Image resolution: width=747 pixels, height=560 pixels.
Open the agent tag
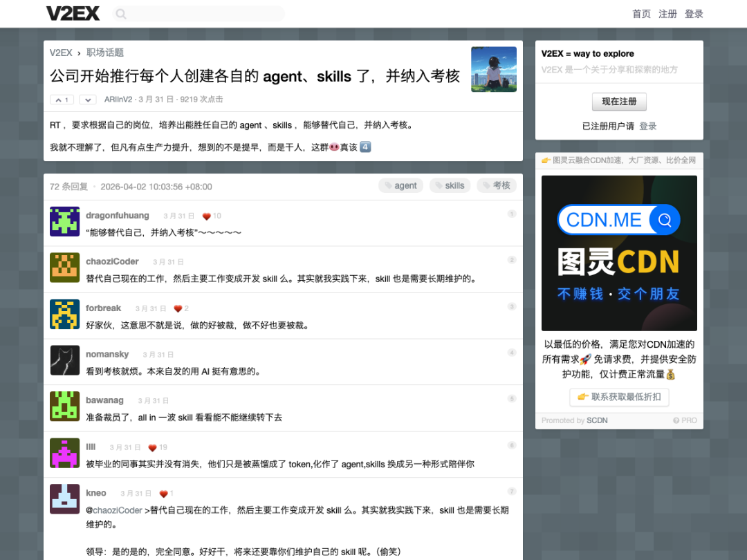coord(400,185)
